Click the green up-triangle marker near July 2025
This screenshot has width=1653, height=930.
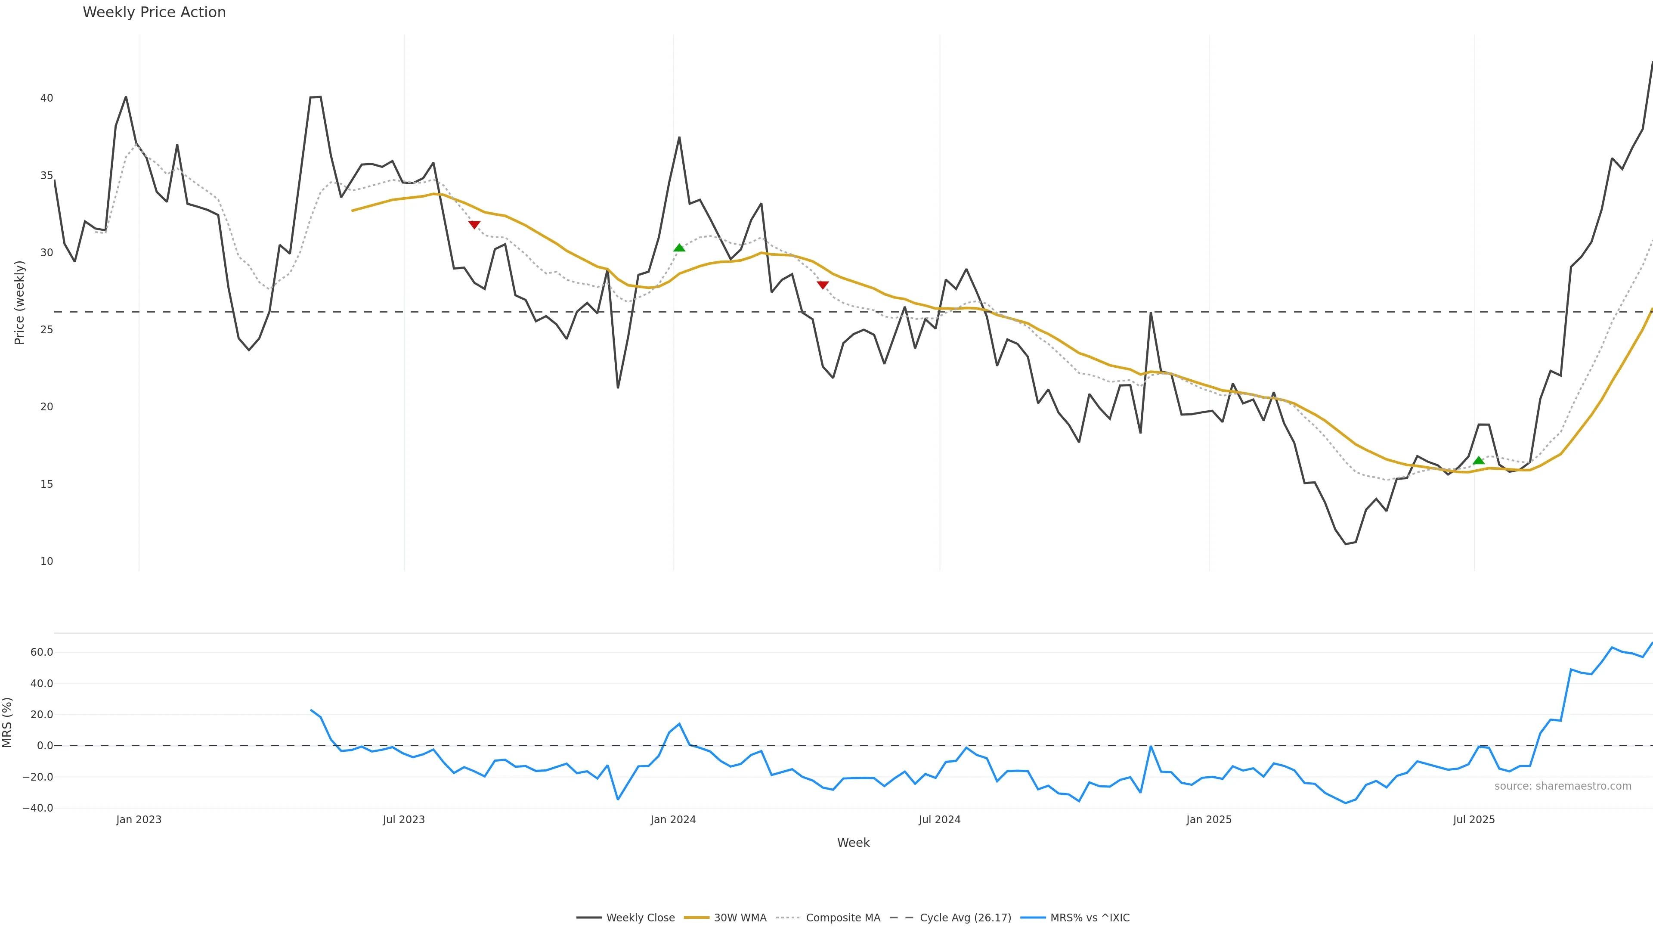(1479, 460)
